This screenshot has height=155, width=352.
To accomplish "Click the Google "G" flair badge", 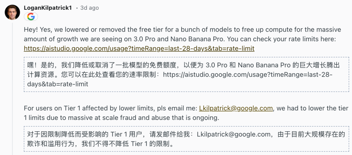I will [31, 17].
